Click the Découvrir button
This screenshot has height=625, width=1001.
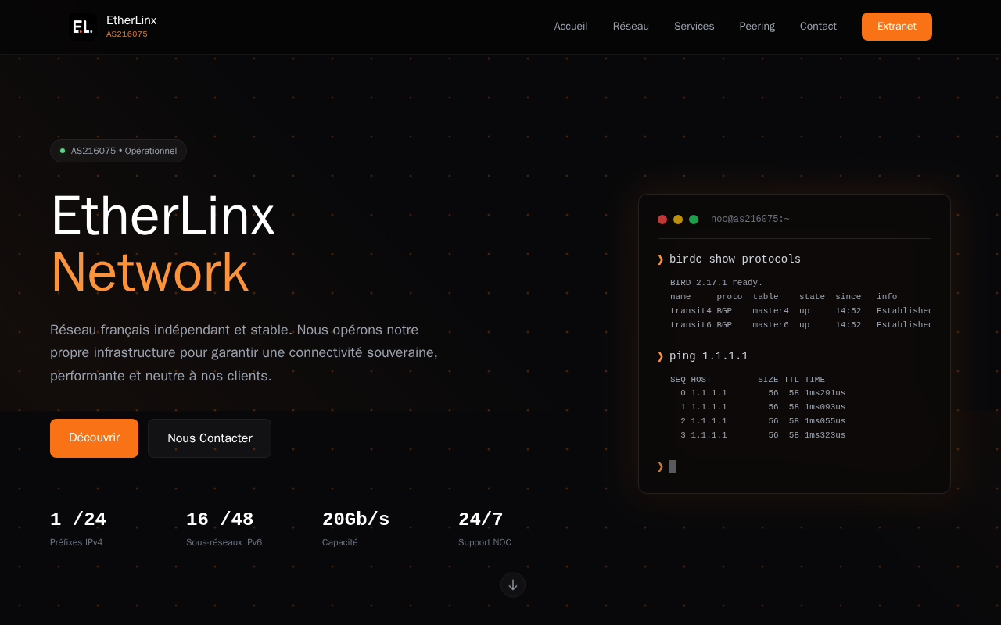coord(94,438)
